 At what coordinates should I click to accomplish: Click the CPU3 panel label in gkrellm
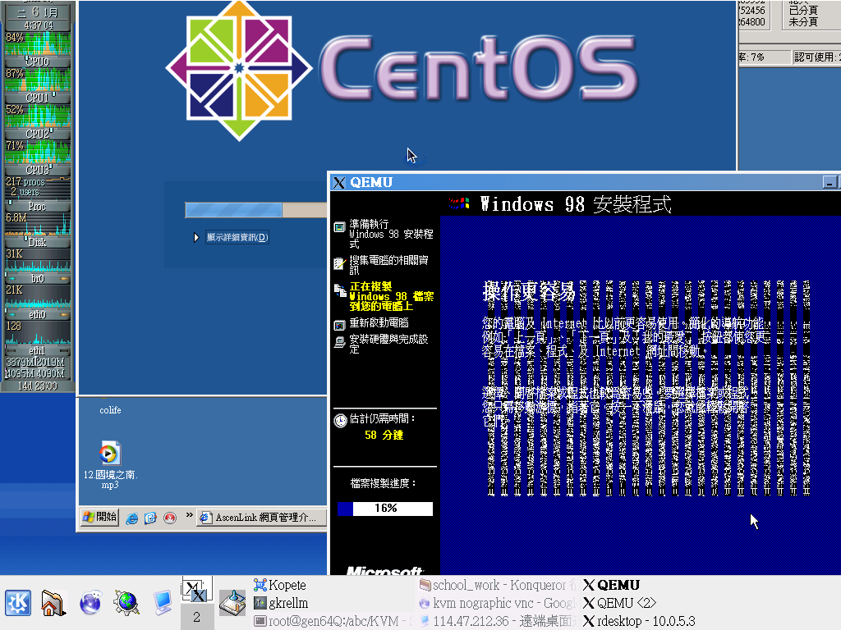(38, 170)
